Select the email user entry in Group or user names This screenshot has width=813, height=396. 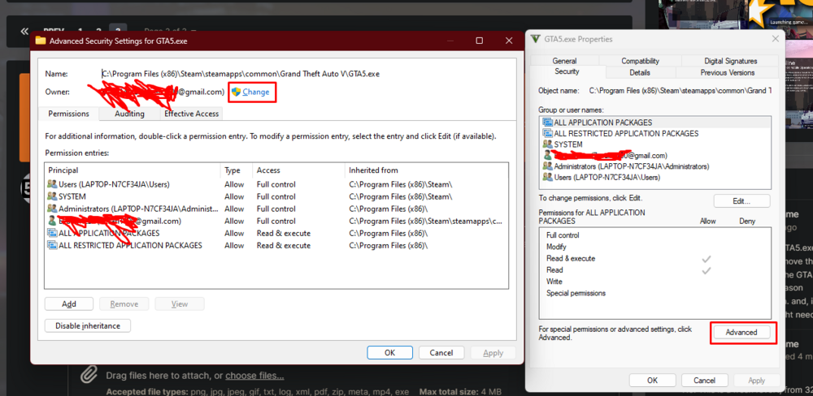tap(655, 155)
